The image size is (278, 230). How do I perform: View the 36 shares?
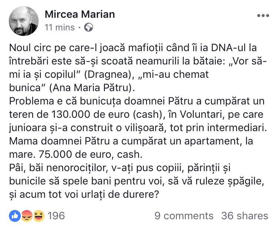pyautogui.click(x=244, y=216)
